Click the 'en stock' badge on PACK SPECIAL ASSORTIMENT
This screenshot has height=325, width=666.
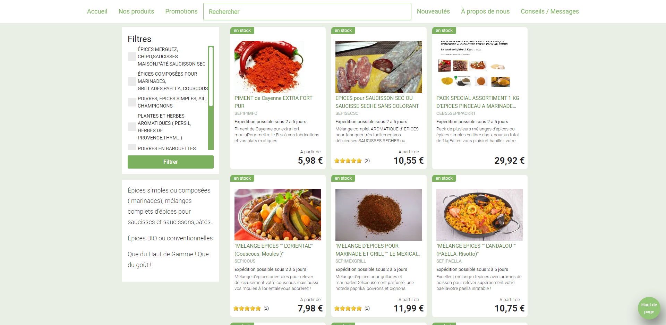tap(444, 31)
